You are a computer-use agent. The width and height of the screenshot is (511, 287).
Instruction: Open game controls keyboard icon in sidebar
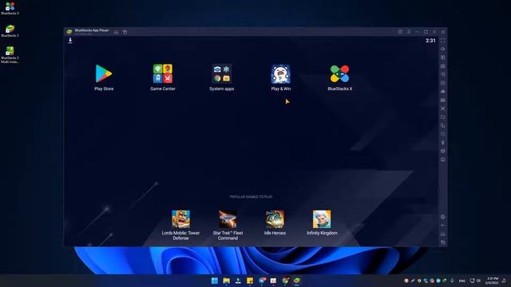pos(443,66)
